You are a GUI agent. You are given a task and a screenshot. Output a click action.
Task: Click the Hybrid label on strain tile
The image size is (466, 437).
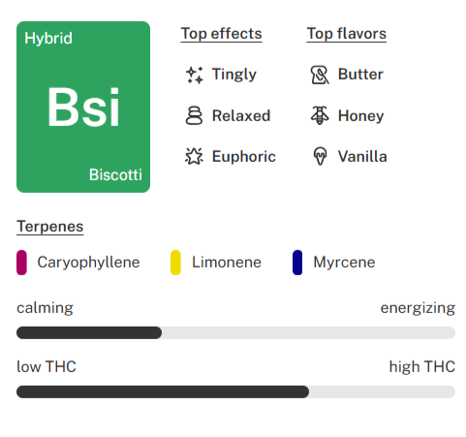pyautogui.click(x=48, y=39)
